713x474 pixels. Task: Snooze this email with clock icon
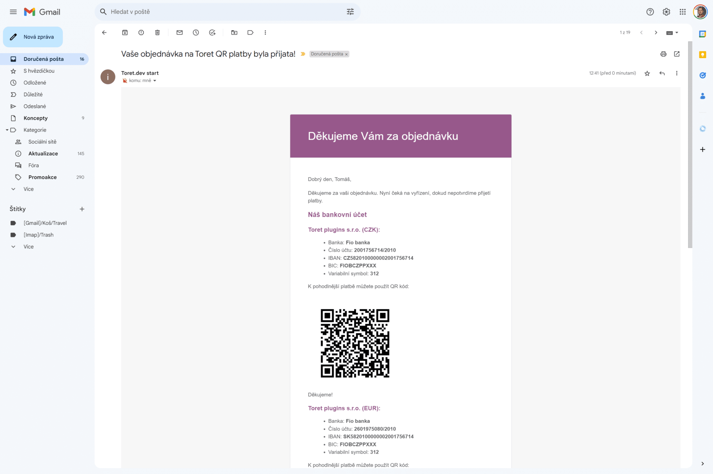tap(196, 32)
